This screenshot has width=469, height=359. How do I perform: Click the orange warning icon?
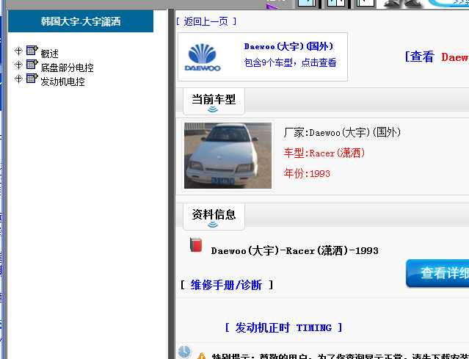pos(202,356)
